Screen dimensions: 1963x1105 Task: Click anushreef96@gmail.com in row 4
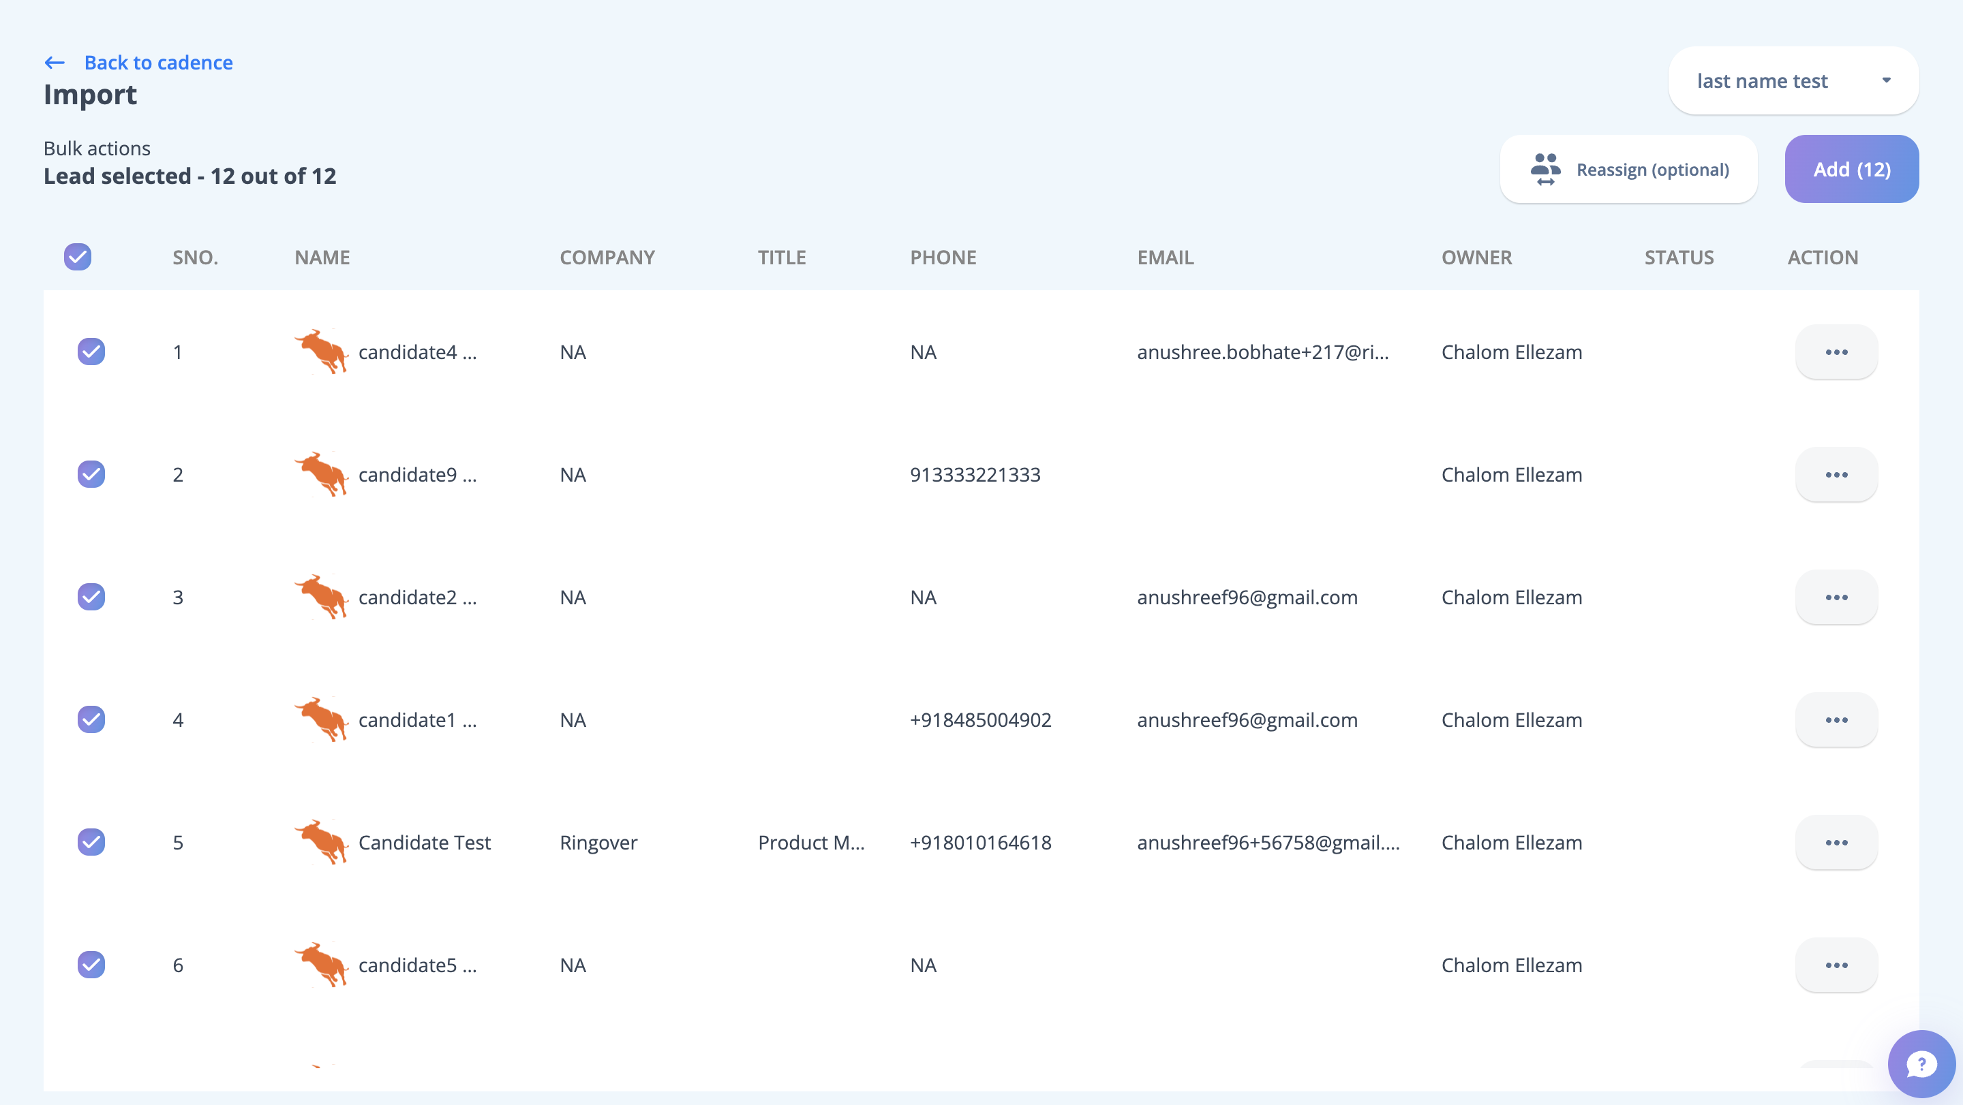[x=1247, y=719]
